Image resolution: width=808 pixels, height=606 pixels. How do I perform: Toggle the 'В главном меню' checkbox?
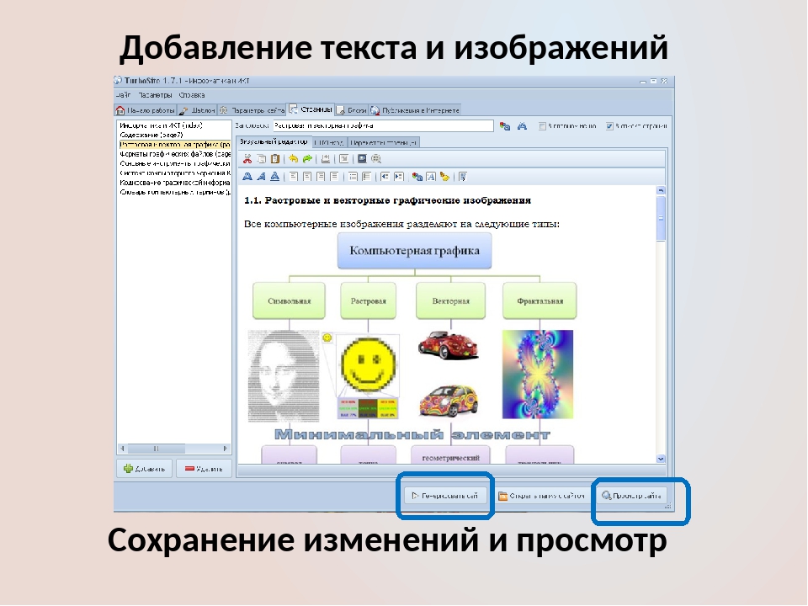pos(543,126)
